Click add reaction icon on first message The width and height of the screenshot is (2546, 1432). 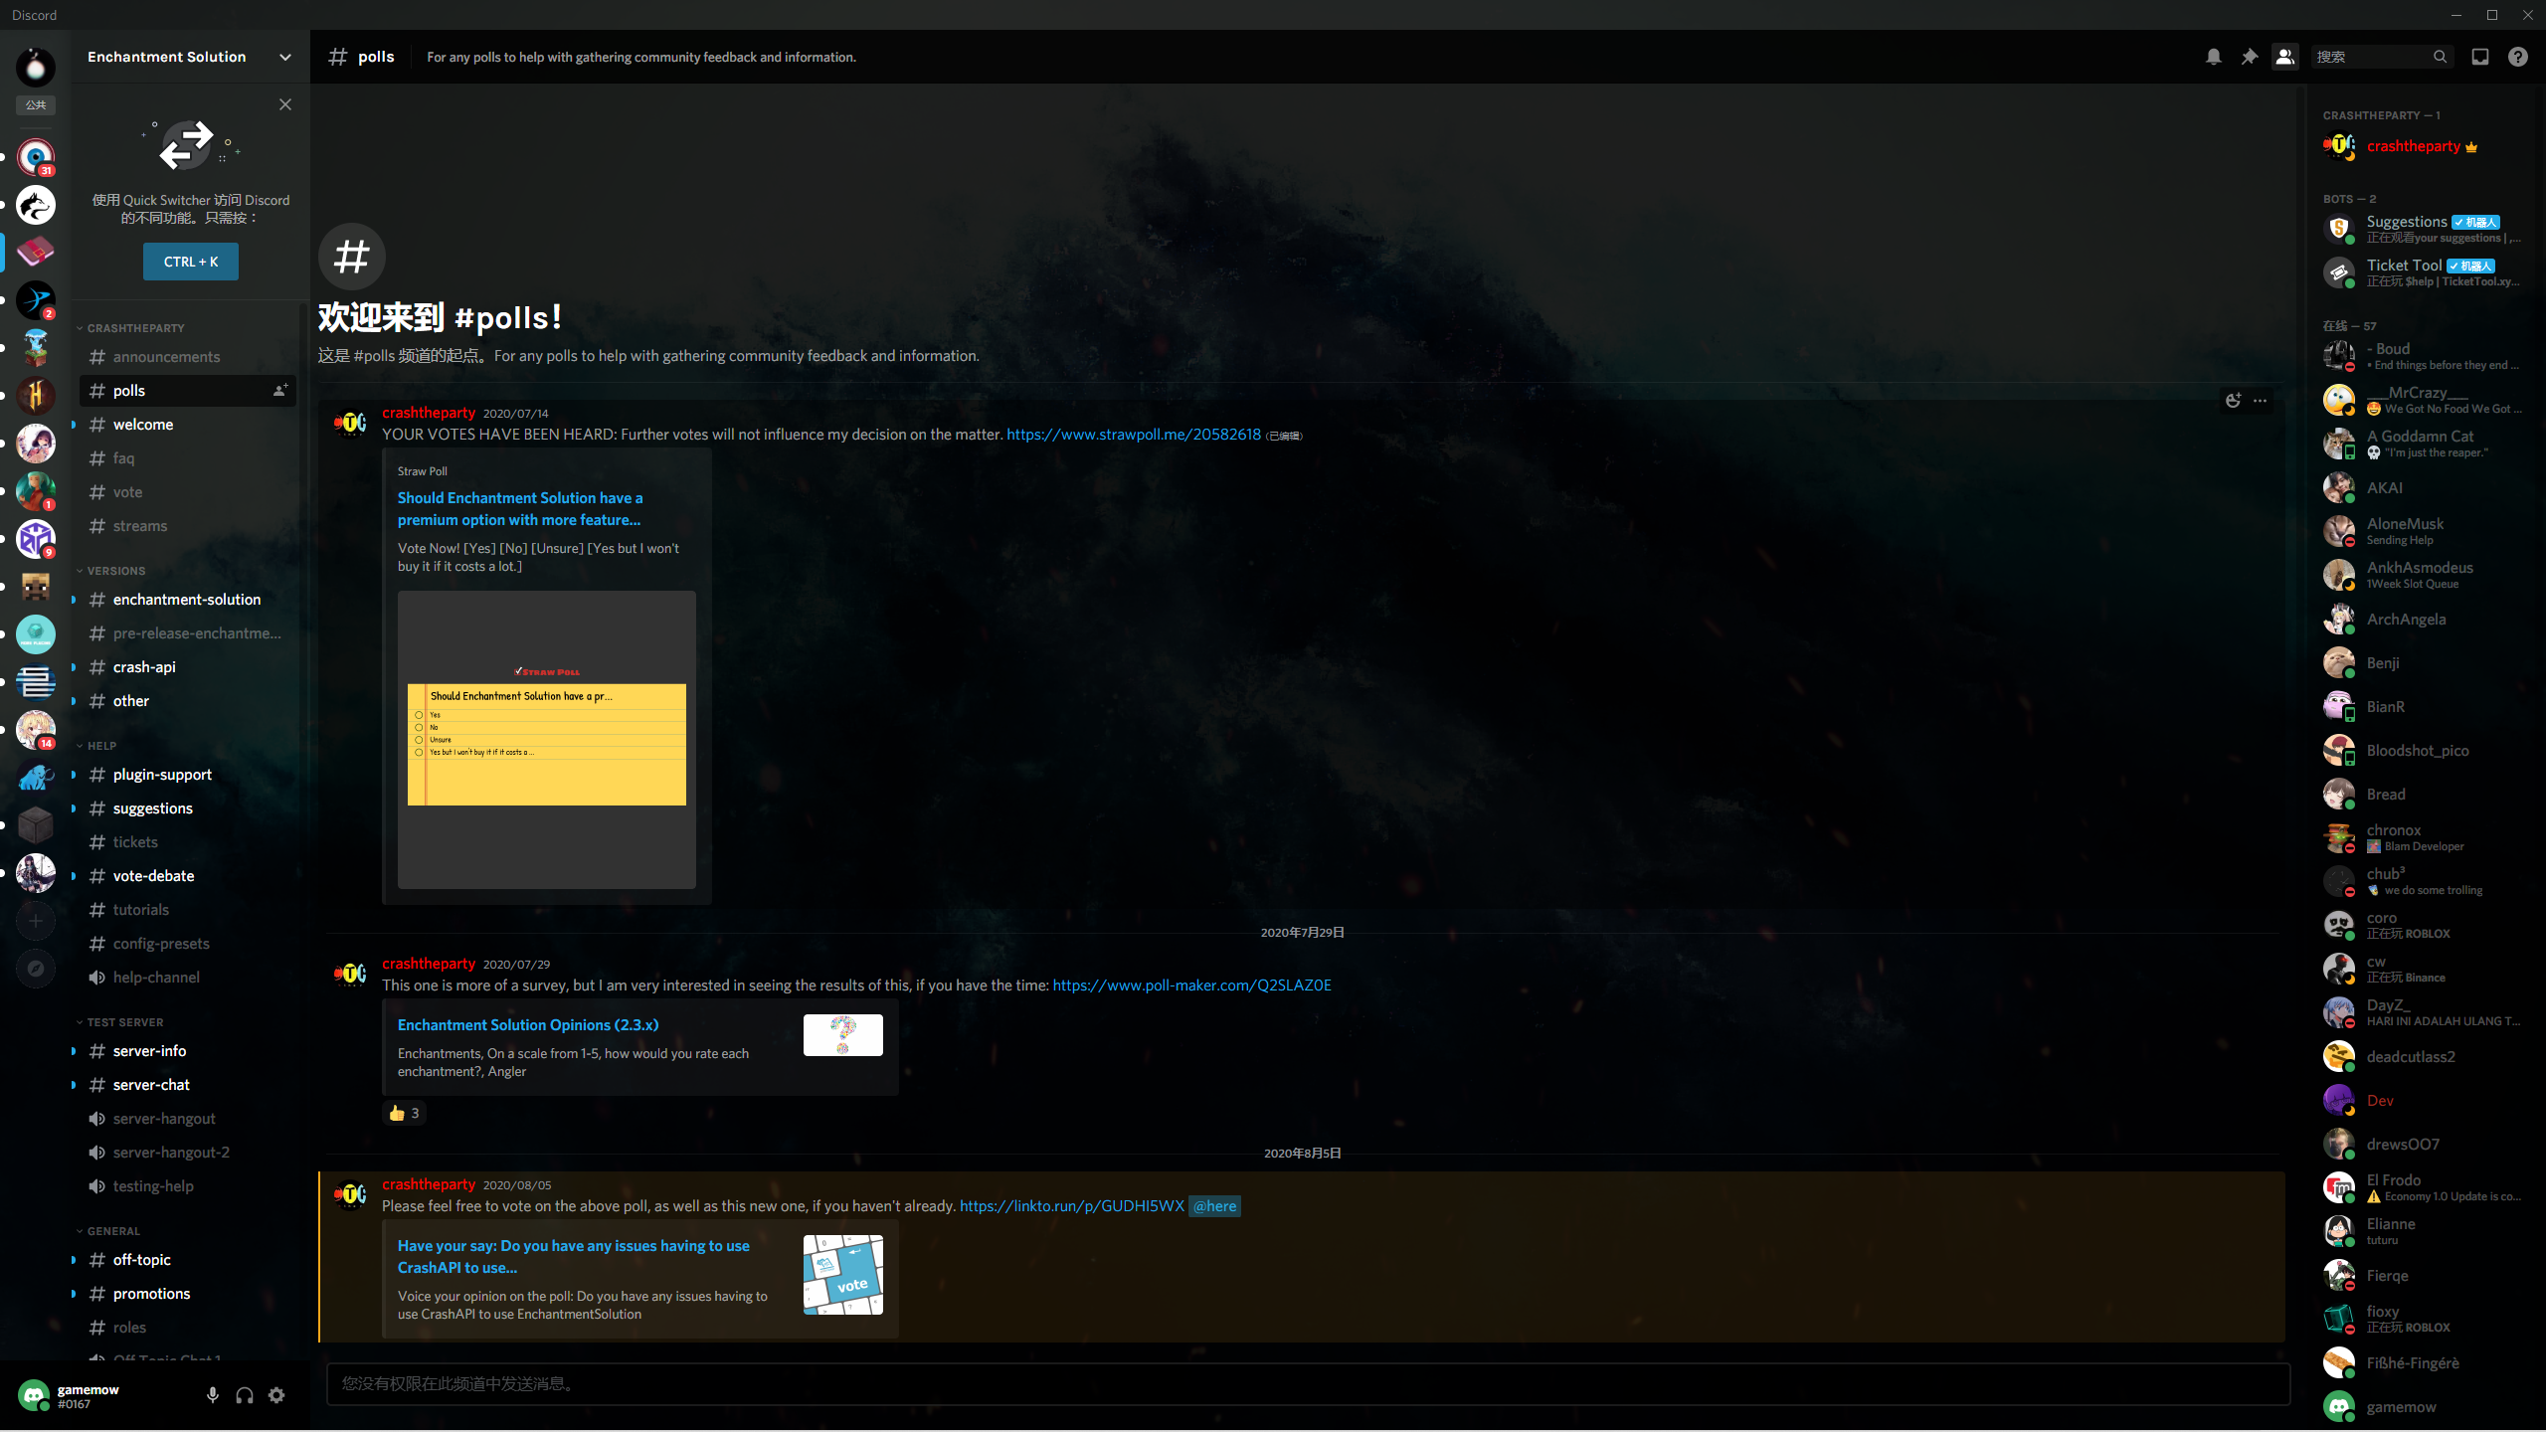point(2234,400)
